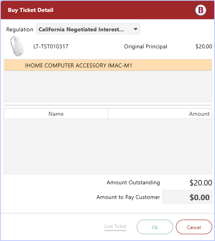Click ticket number LT-TST010317

[51, 46]
